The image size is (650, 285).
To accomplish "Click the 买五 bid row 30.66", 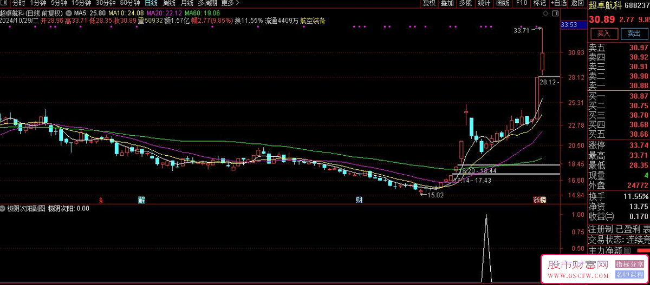I will click(x=619, y=134).
